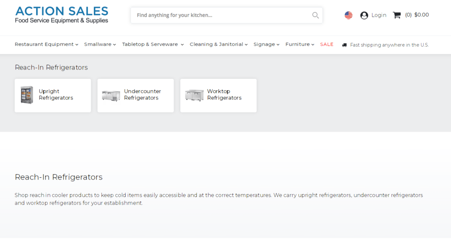Click the Action Sales logo
Image resolution: width=451 pixels, height=239 pixels.
62,15
